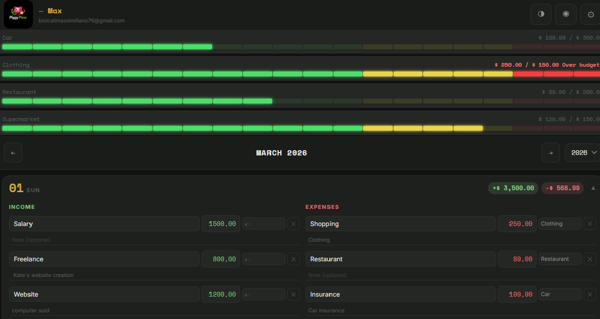
Task: Delete the Freelance income entry
Action: (294, 259)
